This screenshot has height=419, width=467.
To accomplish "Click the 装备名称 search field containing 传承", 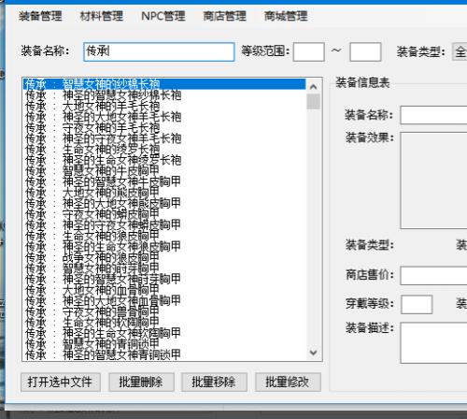I will point(159,51).
